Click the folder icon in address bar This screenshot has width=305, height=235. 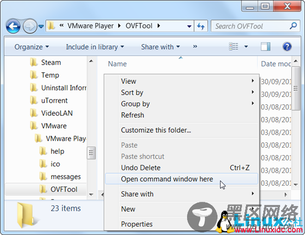(51, 26)
